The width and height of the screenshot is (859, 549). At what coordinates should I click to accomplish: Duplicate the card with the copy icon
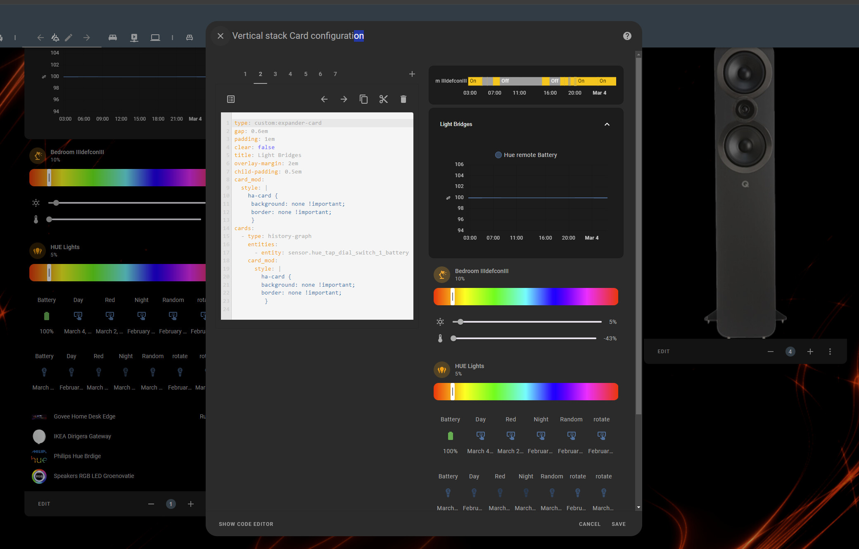pos(363,99)
